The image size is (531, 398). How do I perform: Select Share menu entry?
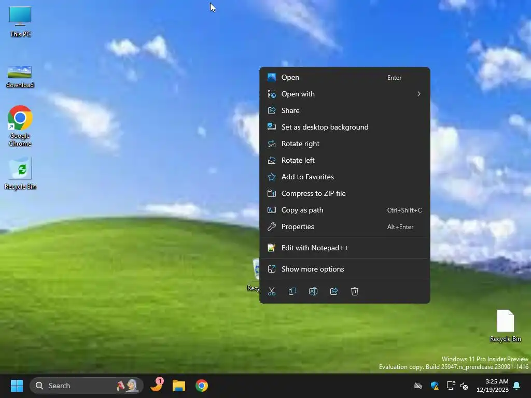(345, 111)
